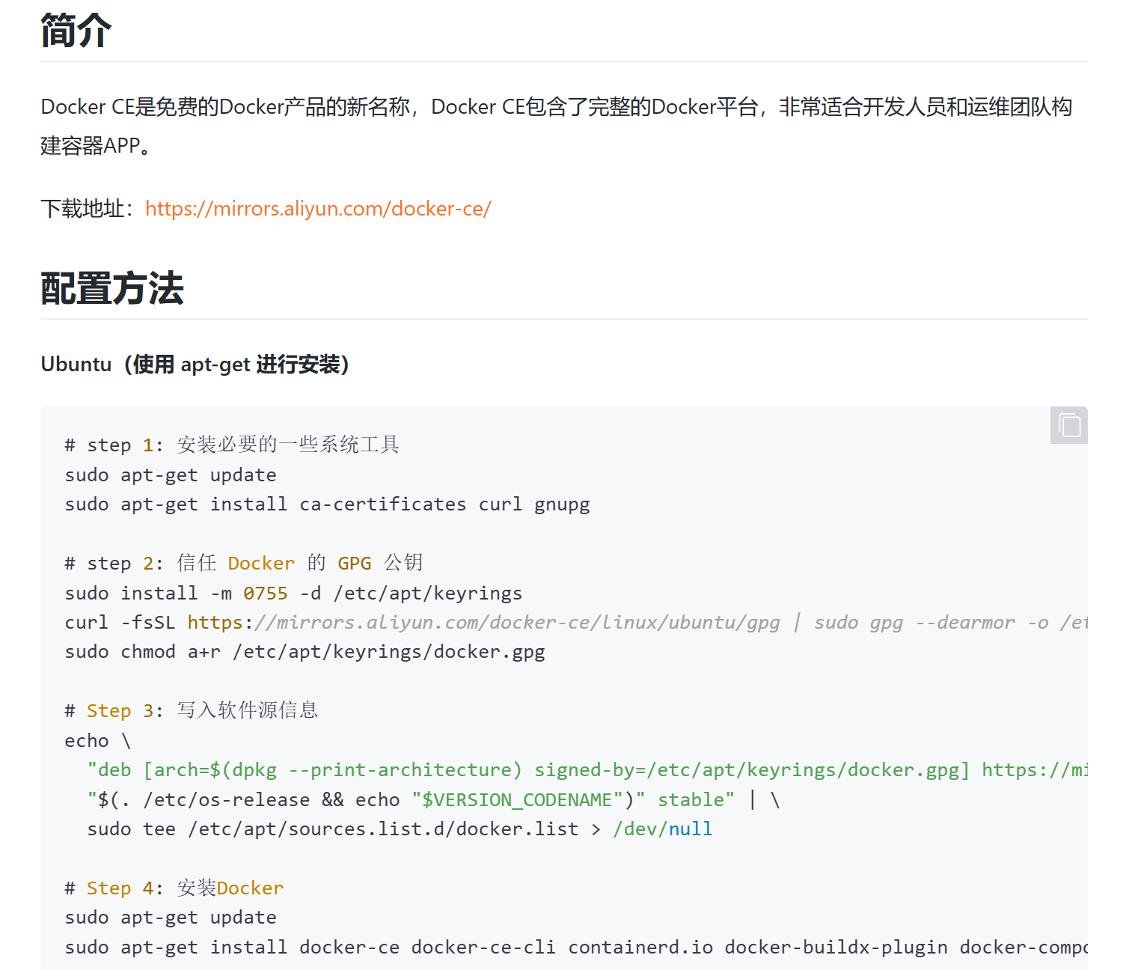This screenshot has width=1138, height=970.
Task: Click the 'sudo chmod a+r' docker.gpg line
Action: [x=305, y=652]
